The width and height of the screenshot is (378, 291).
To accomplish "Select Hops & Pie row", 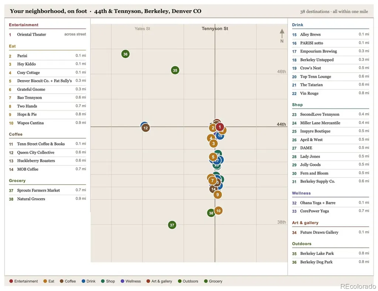I will (48, 115).
